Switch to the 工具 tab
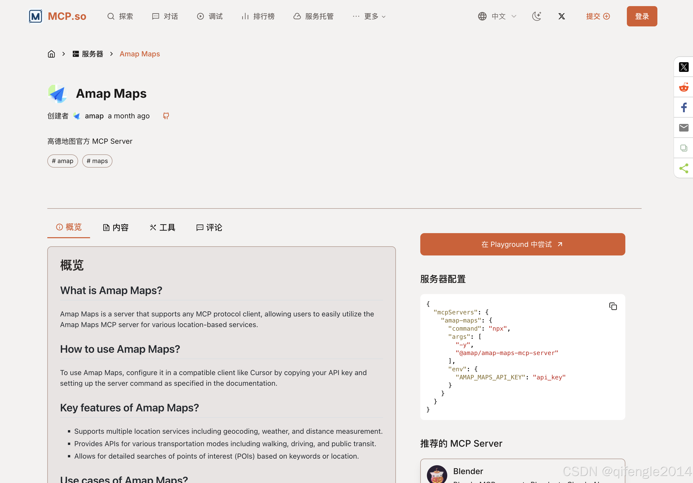 162,228
